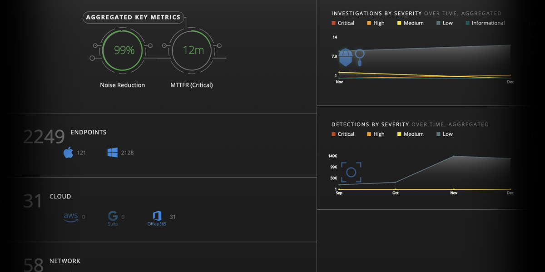Click the focus target icon on detections chart
Screen dimensions: 545x272
(x=352, y=173)
